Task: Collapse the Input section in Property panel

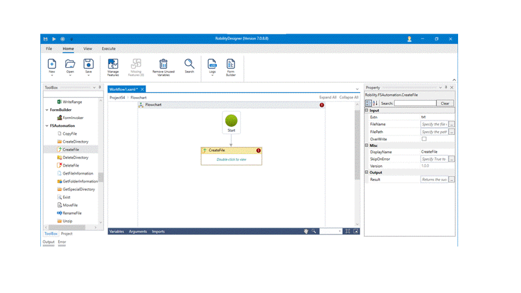Action: [366, 110]
